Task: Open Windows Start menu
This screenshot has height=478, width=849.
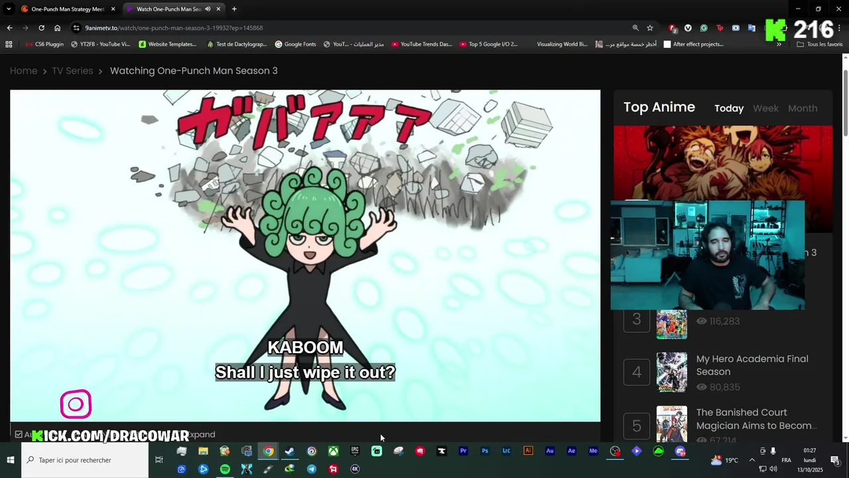Action: (11, 460)
